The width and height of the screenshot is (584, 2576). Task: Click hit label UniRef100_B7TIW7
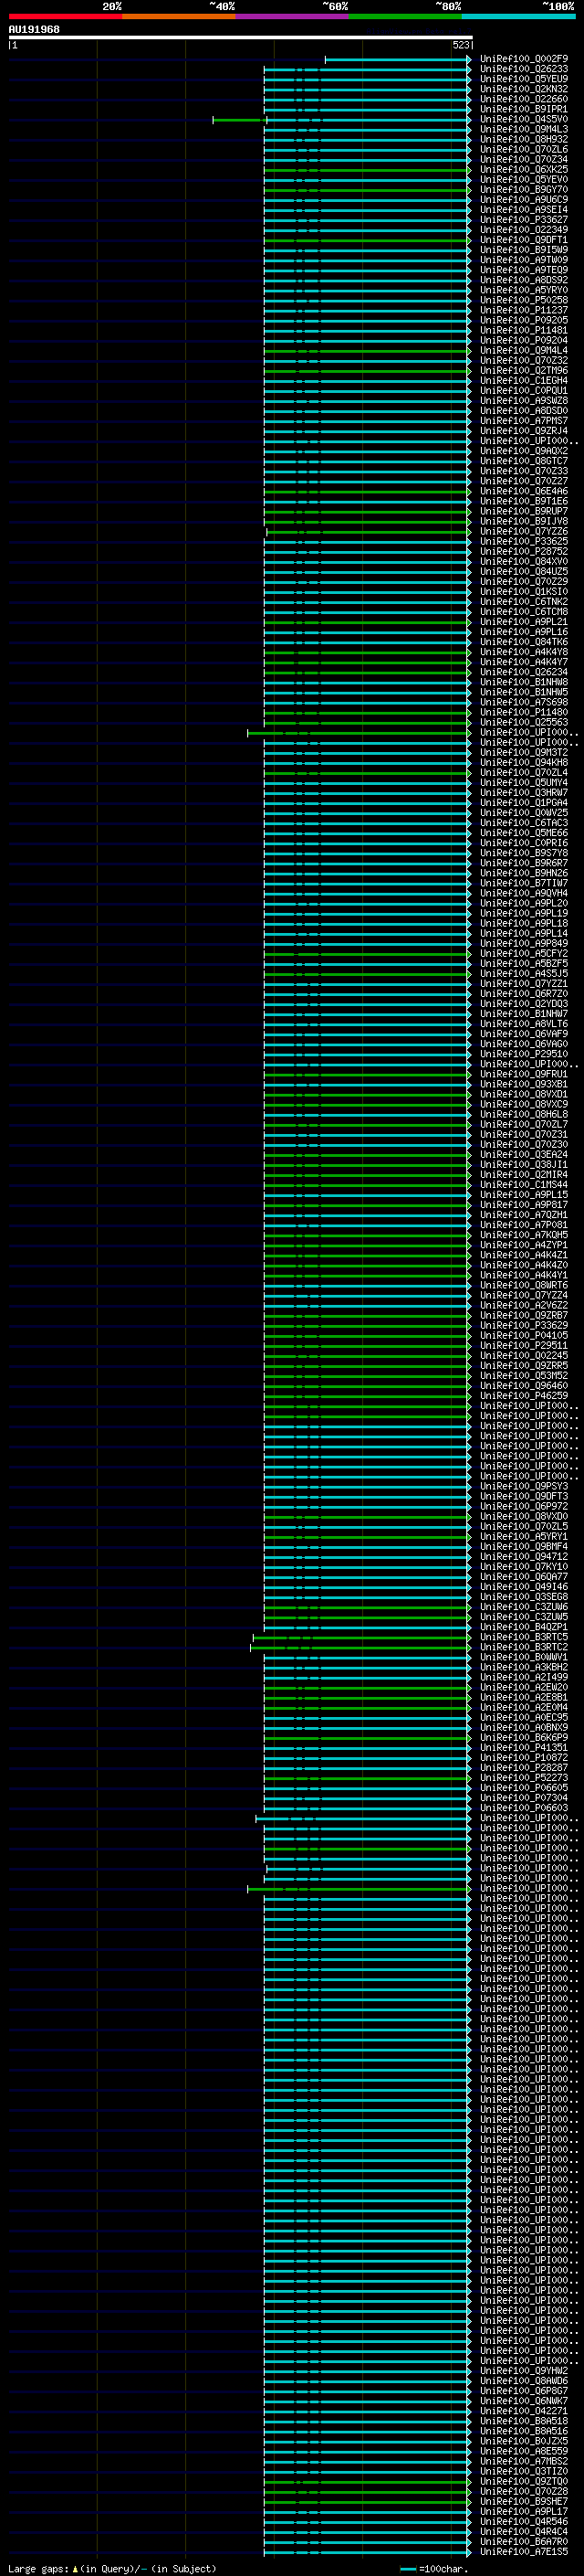[x=524, y=884]
